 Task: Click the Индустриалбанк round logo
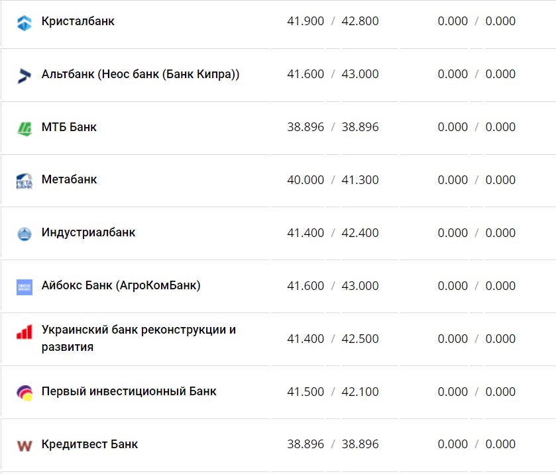coord(25,234)
